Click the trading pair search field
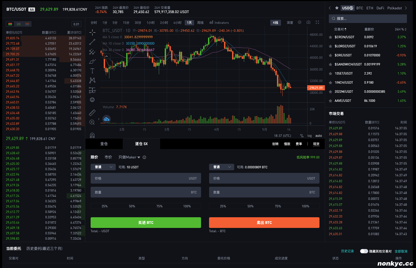Image resolution: width=416 pixels, height=268 pixels. pyautogui.click(x=368, y=19)
